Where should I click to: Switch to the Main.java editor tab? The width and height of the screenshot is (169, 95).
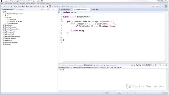click(x=94, y=9)
